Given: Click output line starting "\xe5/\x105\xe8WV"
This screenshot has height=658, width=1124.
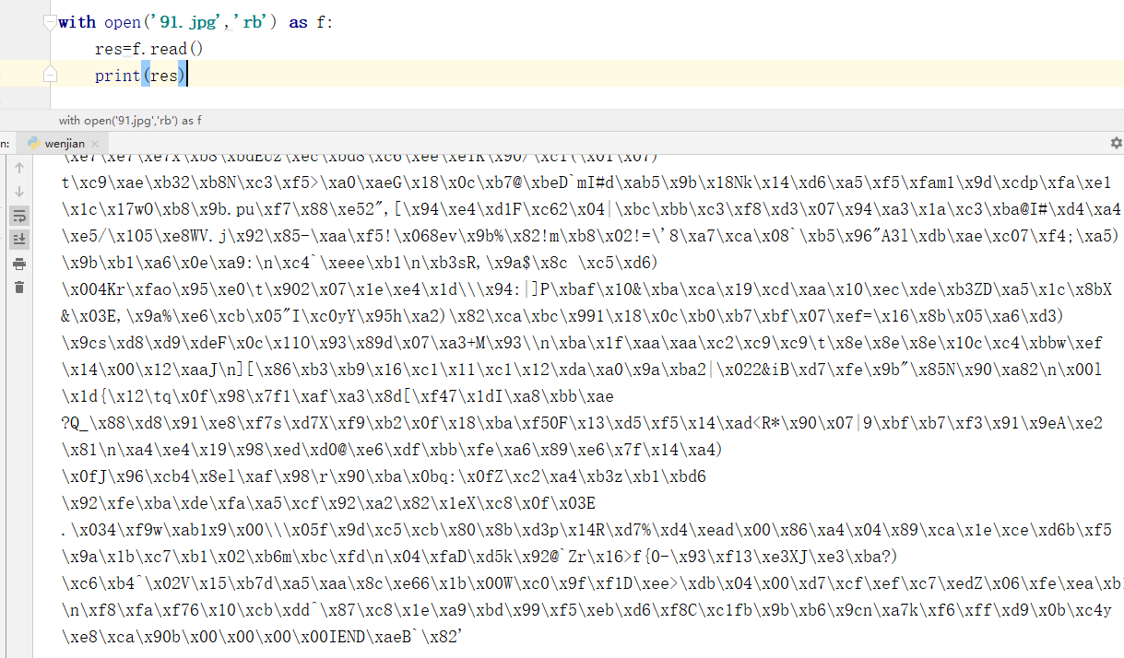Looking at the screenshot, I should click(591, 236).
